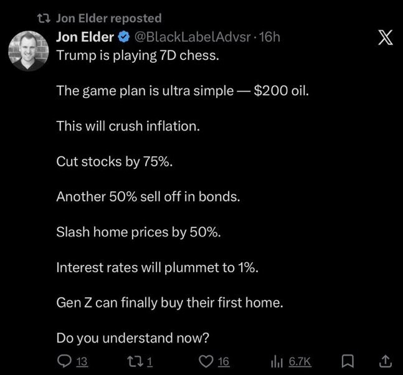Click the X logo at top right
The image size is (403, 375).
[x=386, y=39]
